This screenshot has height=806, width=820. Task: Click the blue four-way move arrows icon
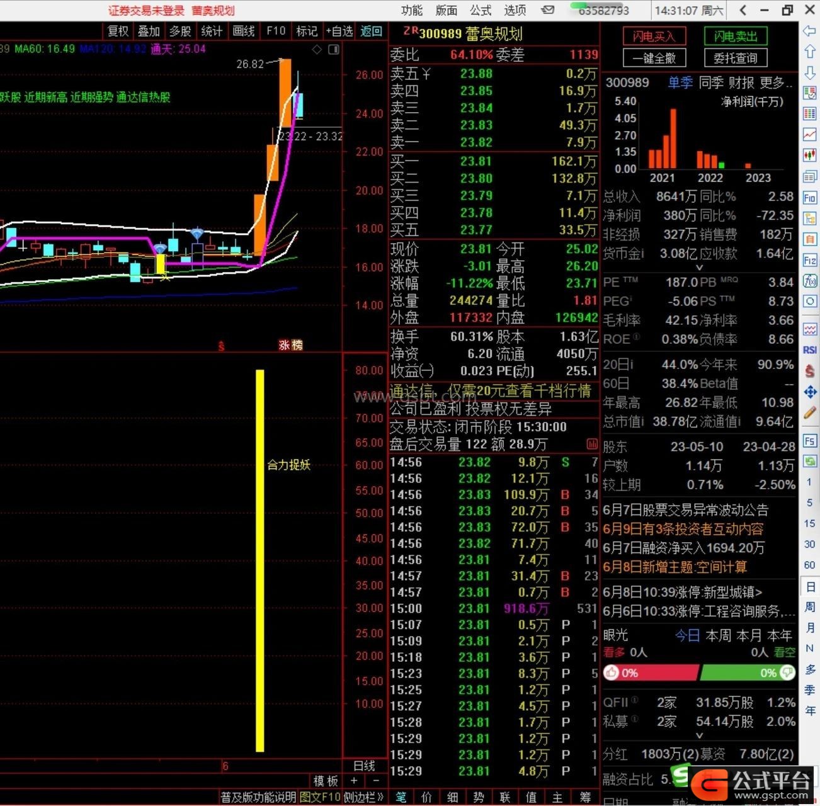tap(810, 392)
